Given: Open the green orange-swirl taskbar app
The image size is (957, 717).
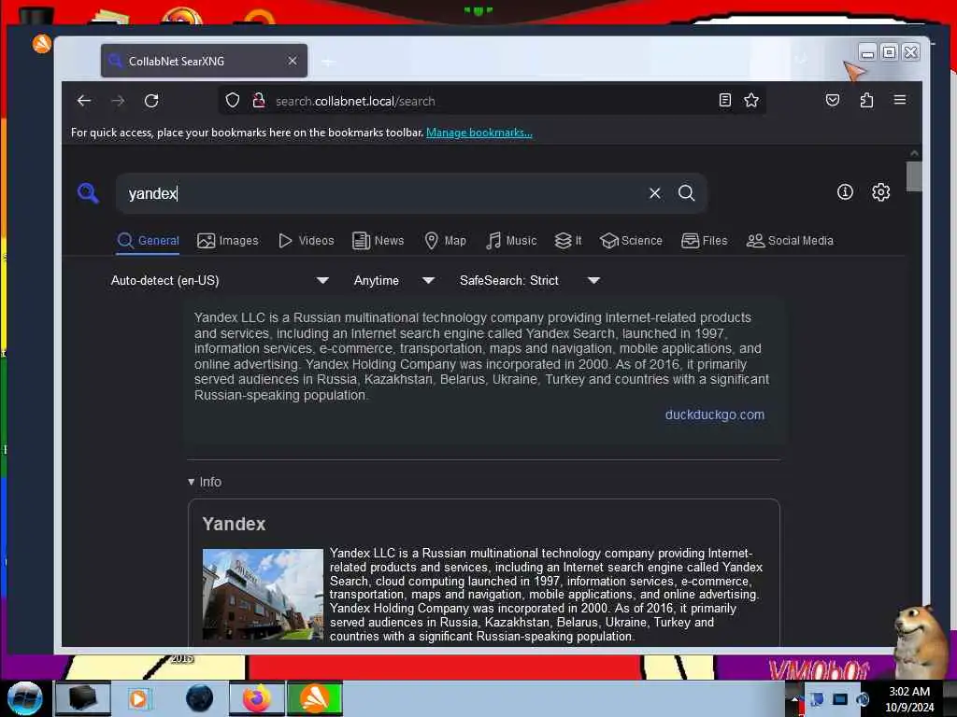Looking at the screenshot, I should click(x=315, y=698).
